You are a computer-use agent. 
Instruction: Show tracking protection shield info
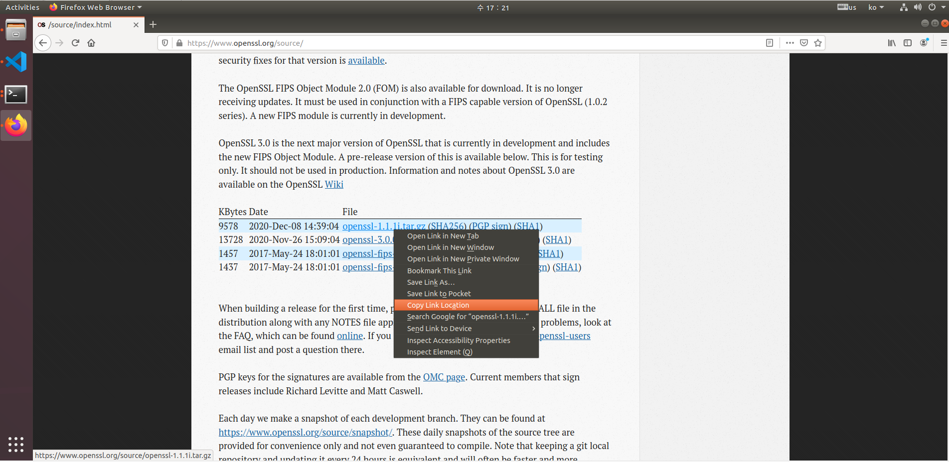pos(165,43)
